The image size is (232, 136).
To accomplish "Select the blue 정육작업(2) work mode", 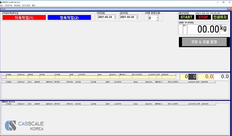I will click(69, 18).
